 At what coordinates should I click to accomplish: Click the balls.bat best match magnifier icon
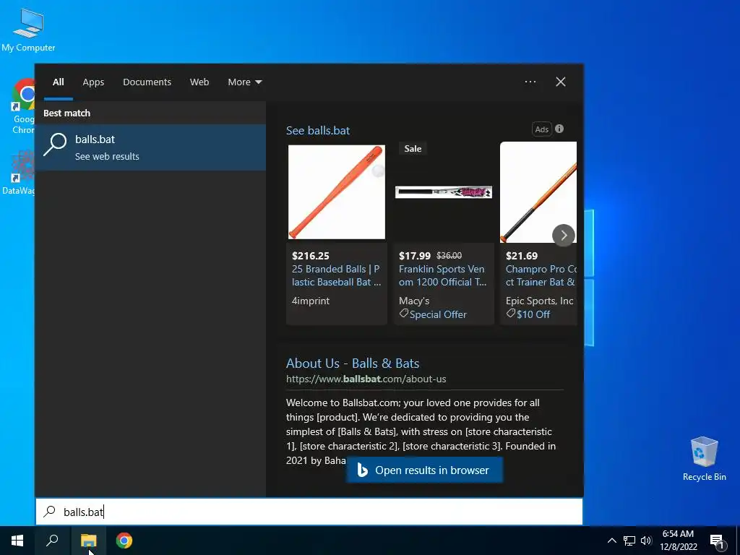point(55,145)
